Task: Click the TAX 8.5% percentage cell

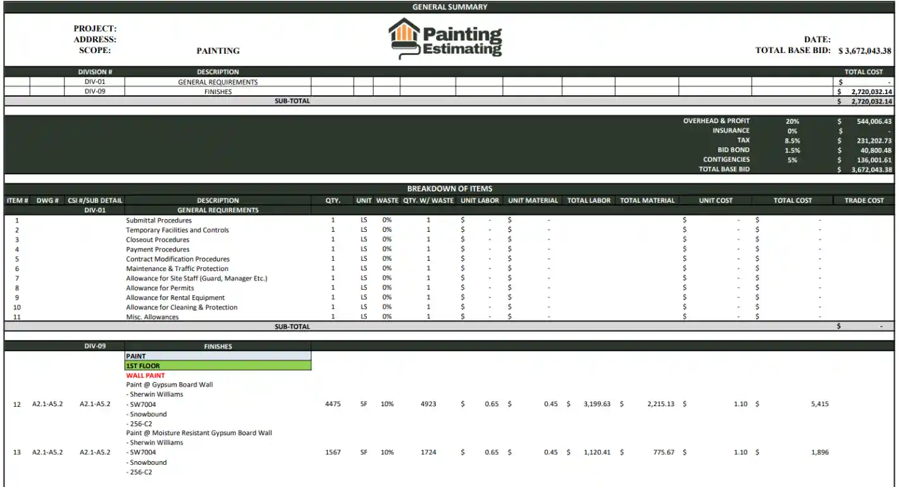Action: coord(791,140)
